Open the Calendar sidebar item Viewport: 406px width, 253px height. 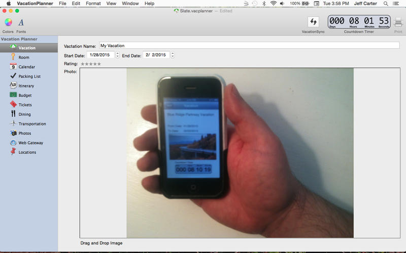[27, 67]
